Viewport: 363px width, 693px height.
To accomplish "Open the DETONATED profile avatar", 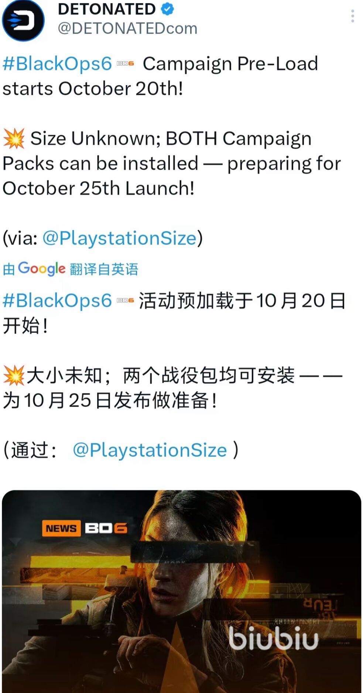I will coord(23,20).
